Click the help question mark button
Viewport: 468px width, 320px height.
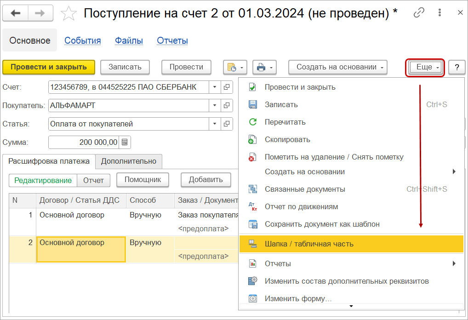coord(457,67)
